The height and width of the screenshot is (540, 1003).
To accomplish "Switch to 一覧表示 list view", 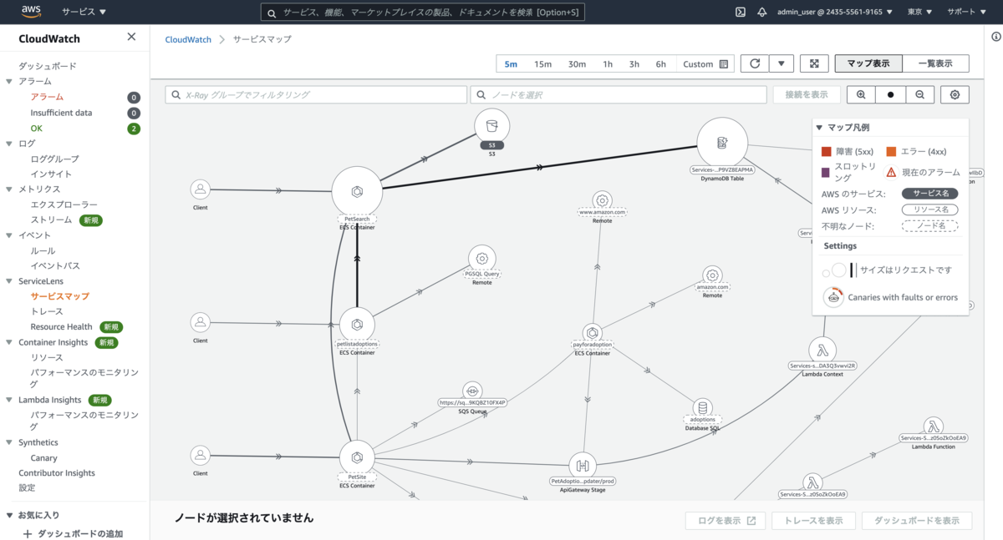I will tap(935, 63).
